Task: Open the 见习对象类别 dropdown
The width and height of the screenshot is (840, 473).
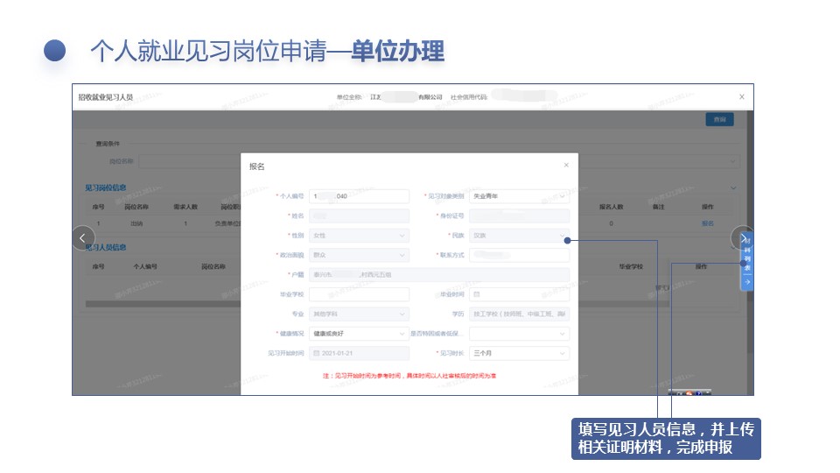Action: tap(520, 196)
